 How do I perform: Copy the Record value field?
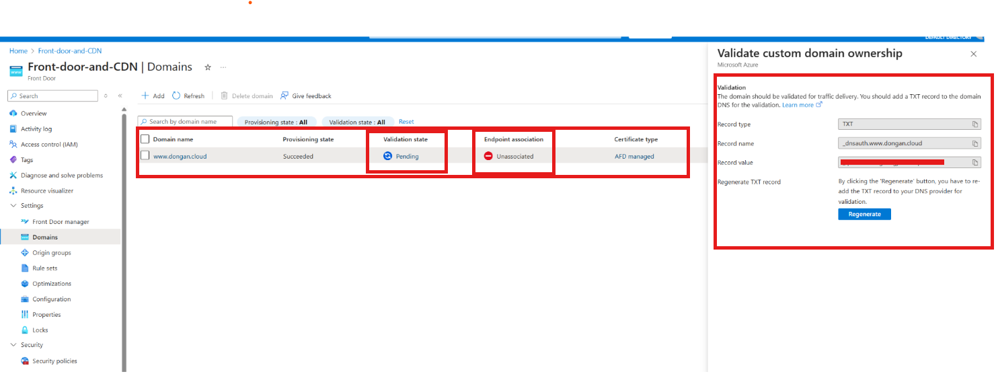click(975, 162)
